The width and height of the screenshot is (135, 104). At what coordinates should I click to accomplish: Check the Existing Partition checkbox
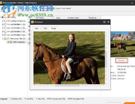click(5, 21)
